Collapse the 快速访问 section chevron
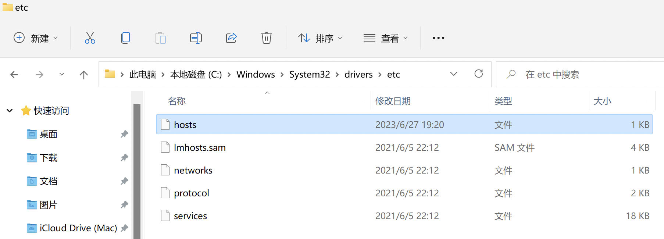Image resolution: width=664 pixels, height=239 pixels. point(9,110)
